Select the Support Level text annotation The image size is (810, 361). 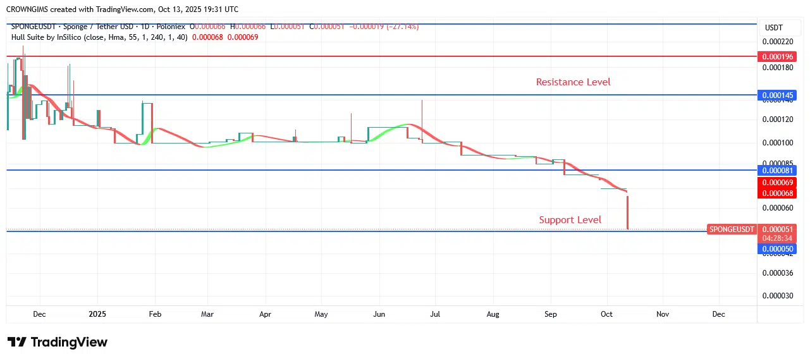pos(570,220)
